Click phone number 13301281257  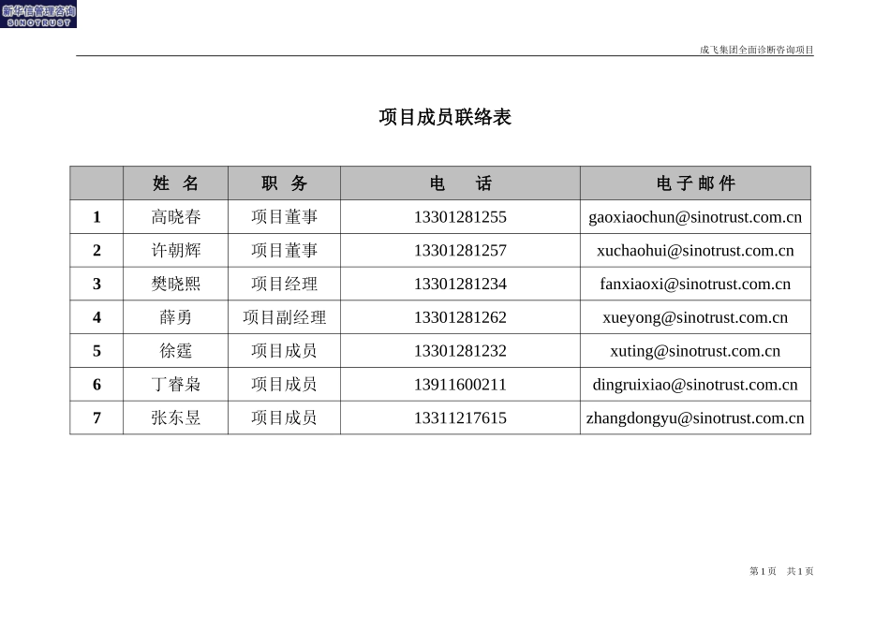(460, 250)
